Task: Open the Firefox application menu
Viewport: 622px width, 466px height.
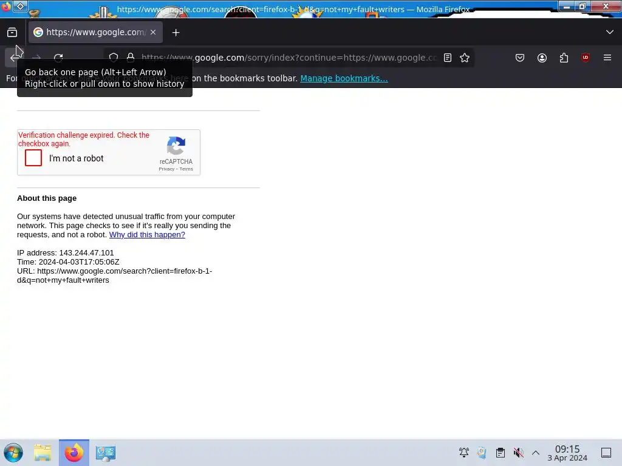Action: point(607,58)
